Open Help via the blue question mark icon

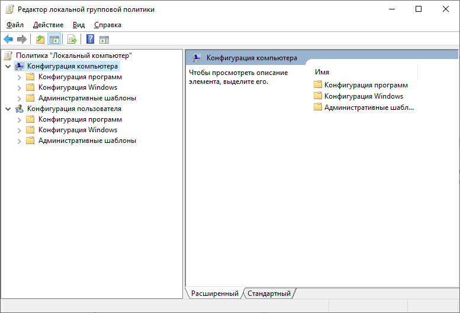90,40
